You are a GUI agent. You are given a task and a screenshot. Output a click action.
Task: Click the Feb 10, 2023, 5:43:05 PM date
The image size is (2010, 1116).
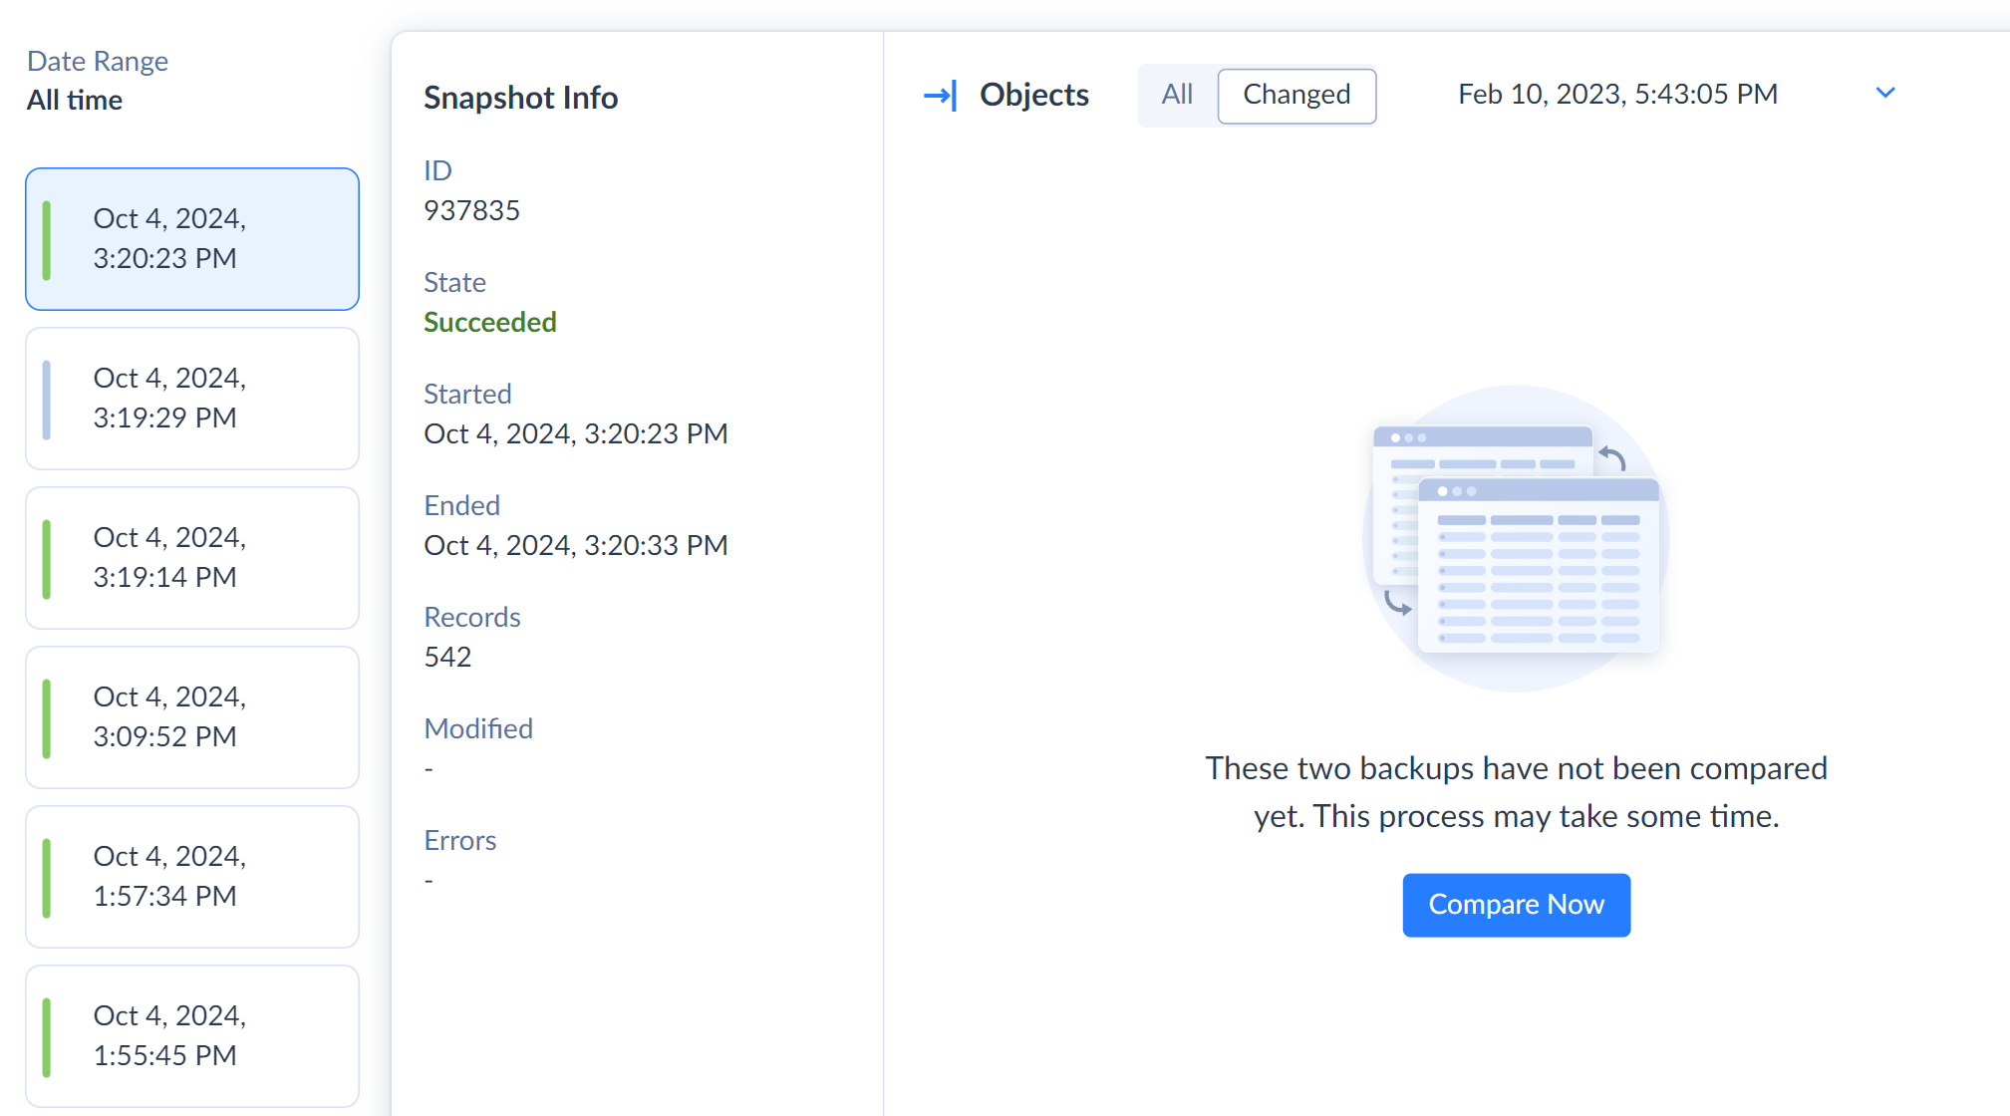click(1617, 94)
